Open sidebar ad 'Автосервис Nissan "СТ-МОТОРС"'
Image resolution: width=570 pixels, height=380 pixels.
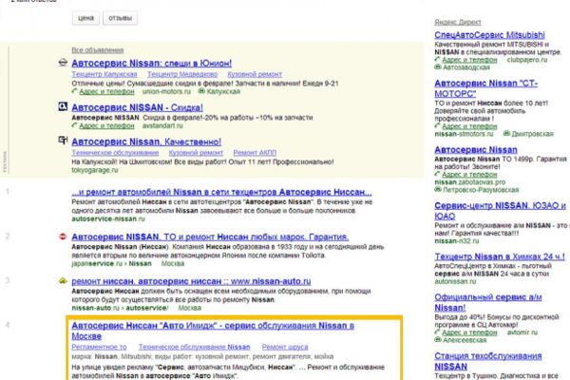486,88
